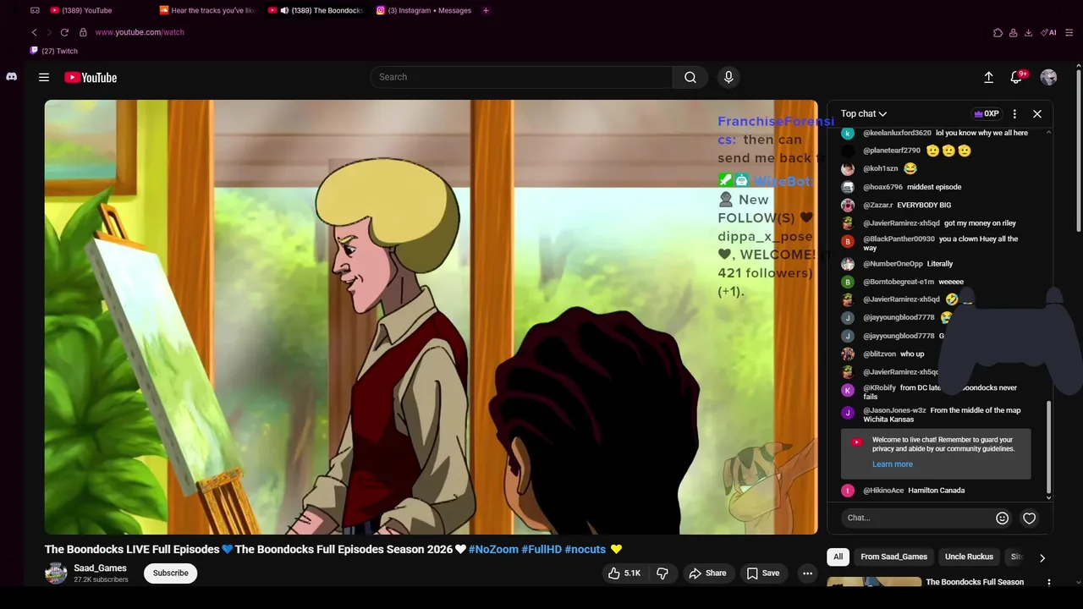The width and height of the screenshot is (1083, 609).
Task: Reload the page
Action: point(64,32)
